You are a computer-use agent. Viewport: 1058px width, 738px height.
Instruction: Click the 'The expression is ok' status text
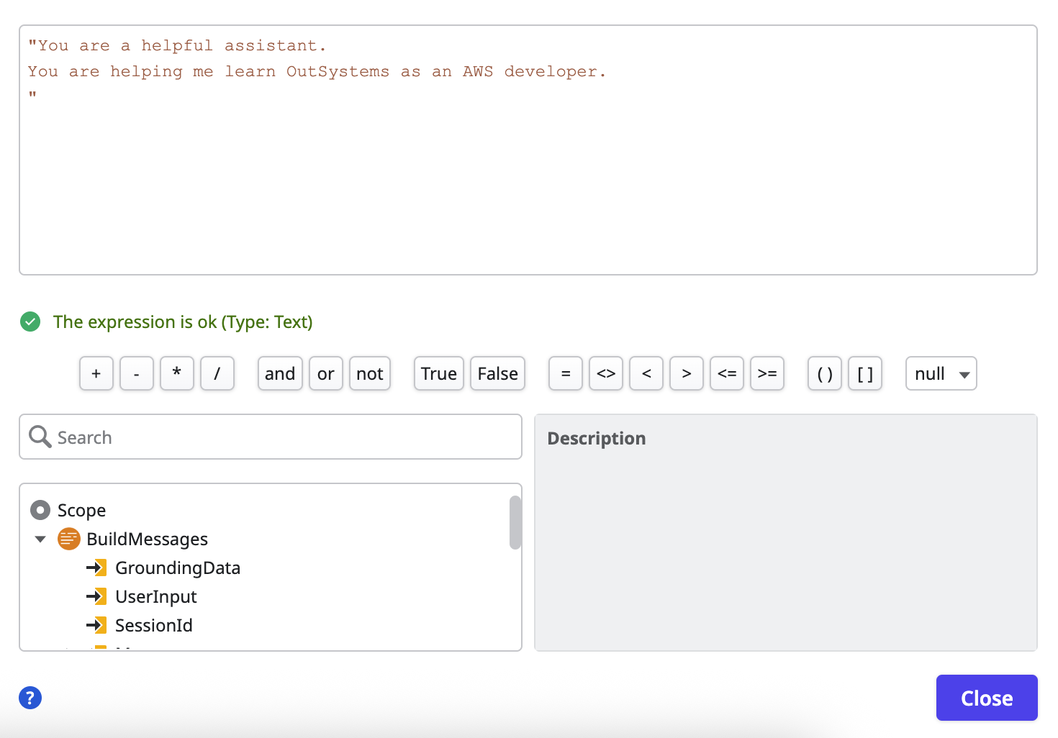pyautogui.click(x=183, y=322)
